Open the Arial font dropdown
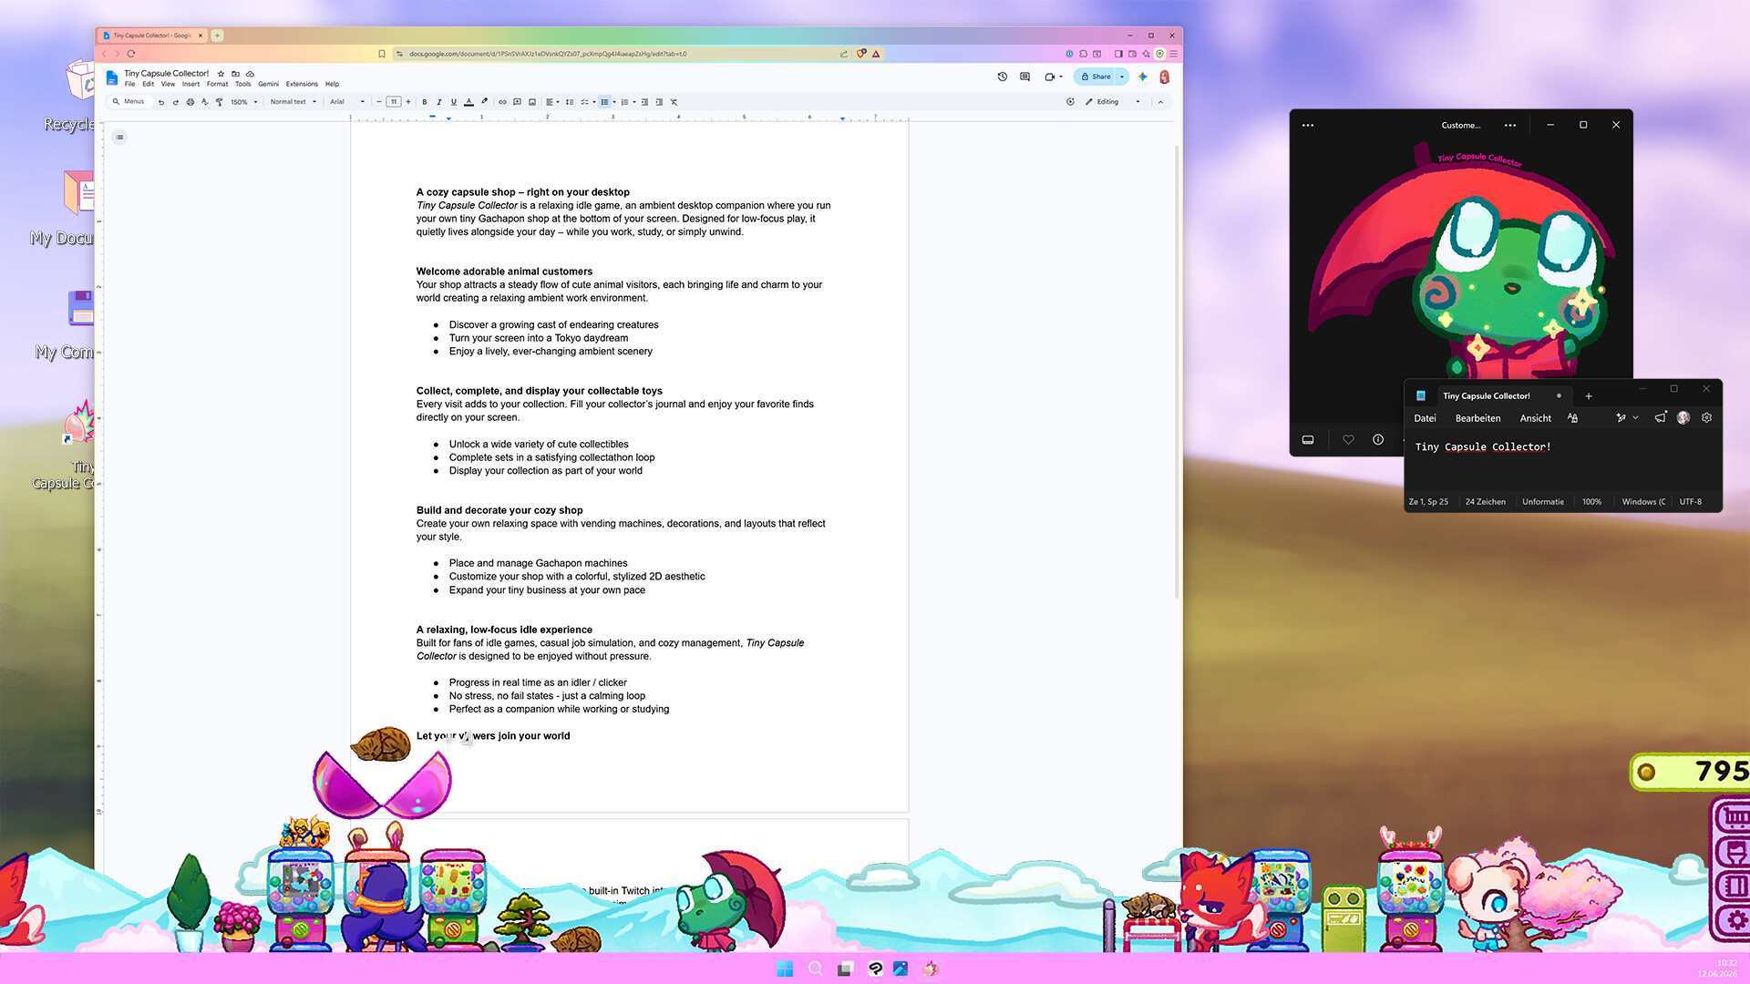 coord(347,102)
